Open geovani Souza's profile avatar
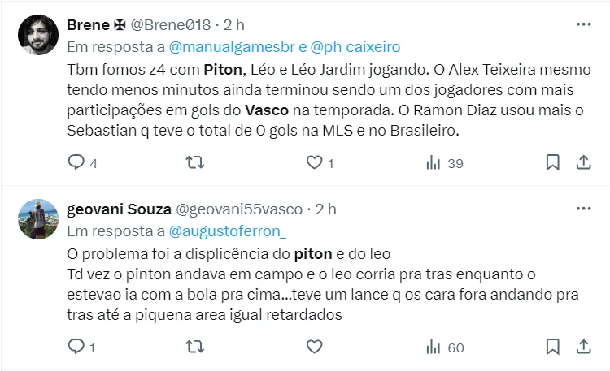This screenshot has height=371, width=610. (38, 219)
